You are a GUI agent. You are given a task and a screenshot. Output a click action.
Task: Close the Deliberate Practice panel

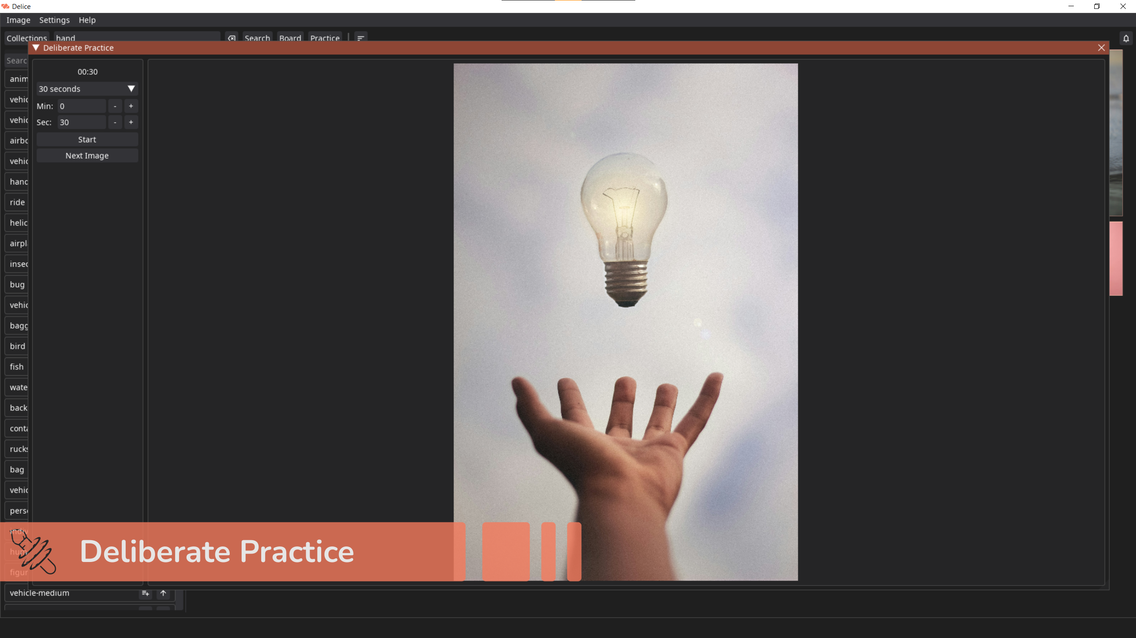(1101, 48)
